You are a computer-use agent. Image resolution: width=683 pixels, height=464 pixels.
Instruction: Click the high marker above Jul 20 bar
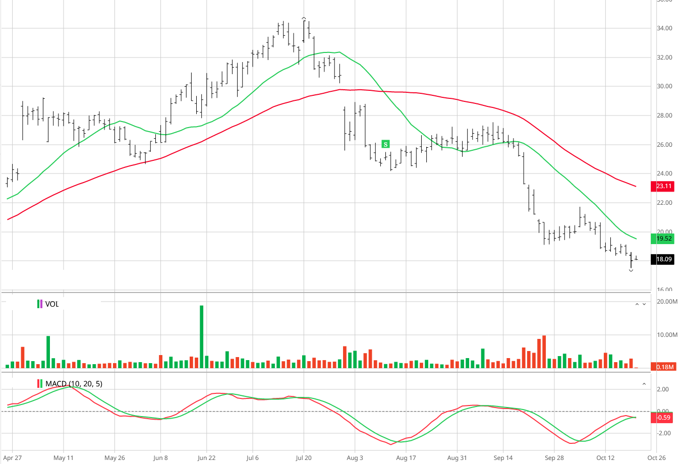304,18
